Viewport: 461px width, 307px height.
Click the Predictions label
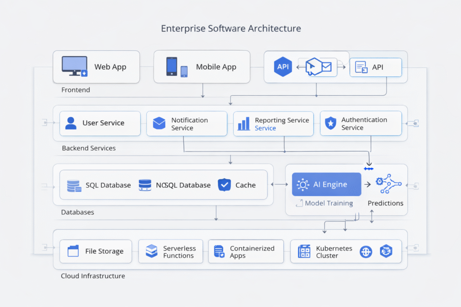click(x=385, y=203)
